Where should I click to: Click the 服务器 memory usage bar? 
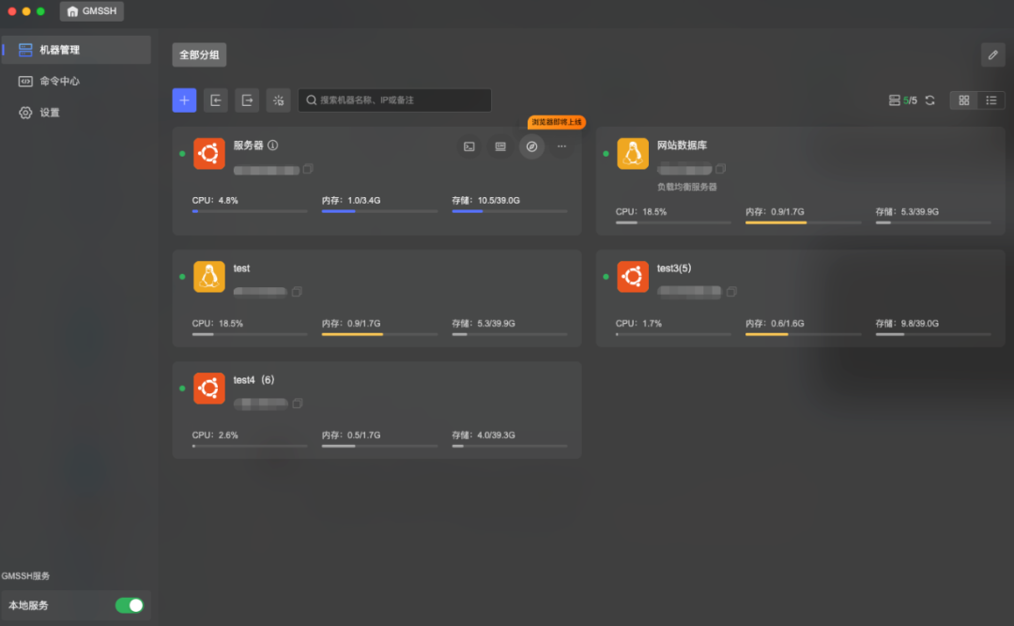[379, 211]
